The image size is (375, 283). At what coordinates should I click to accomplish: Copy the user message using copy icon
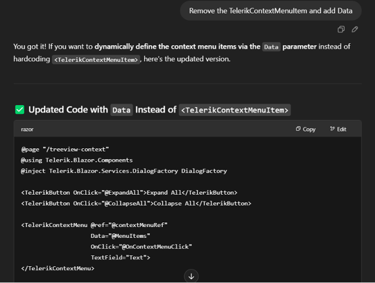341,30
